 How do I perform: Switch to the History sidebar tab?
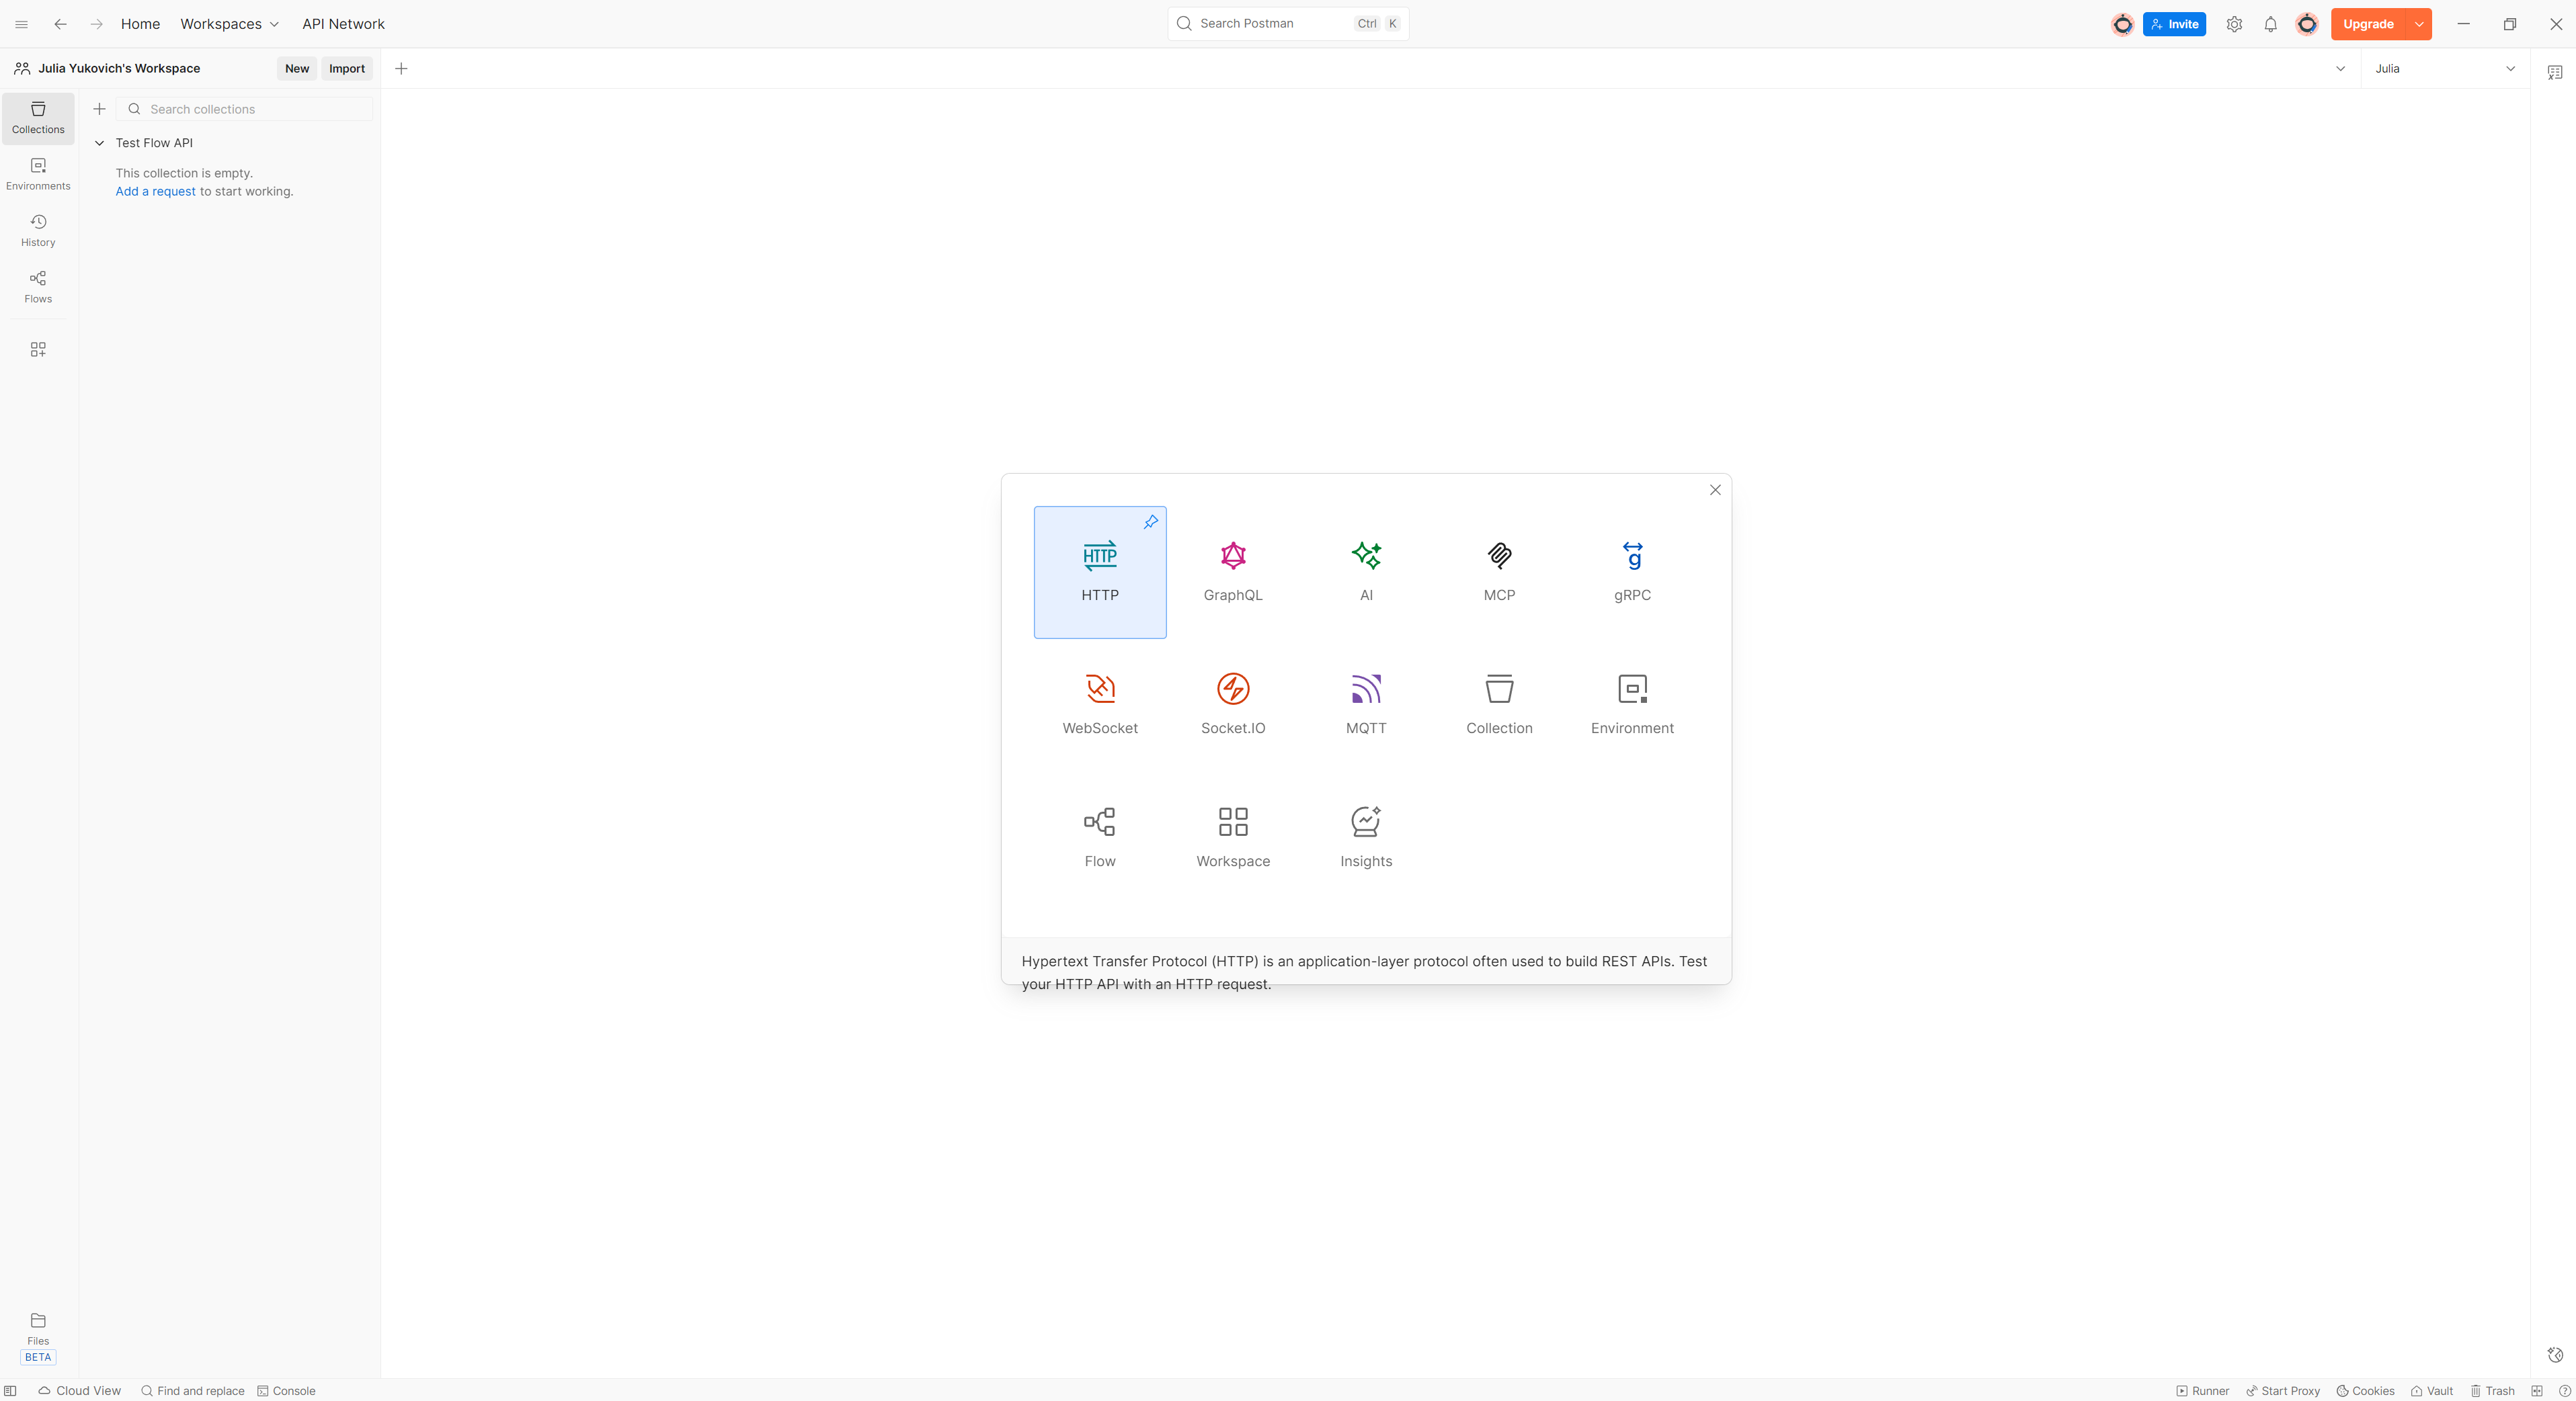[38, 230]
